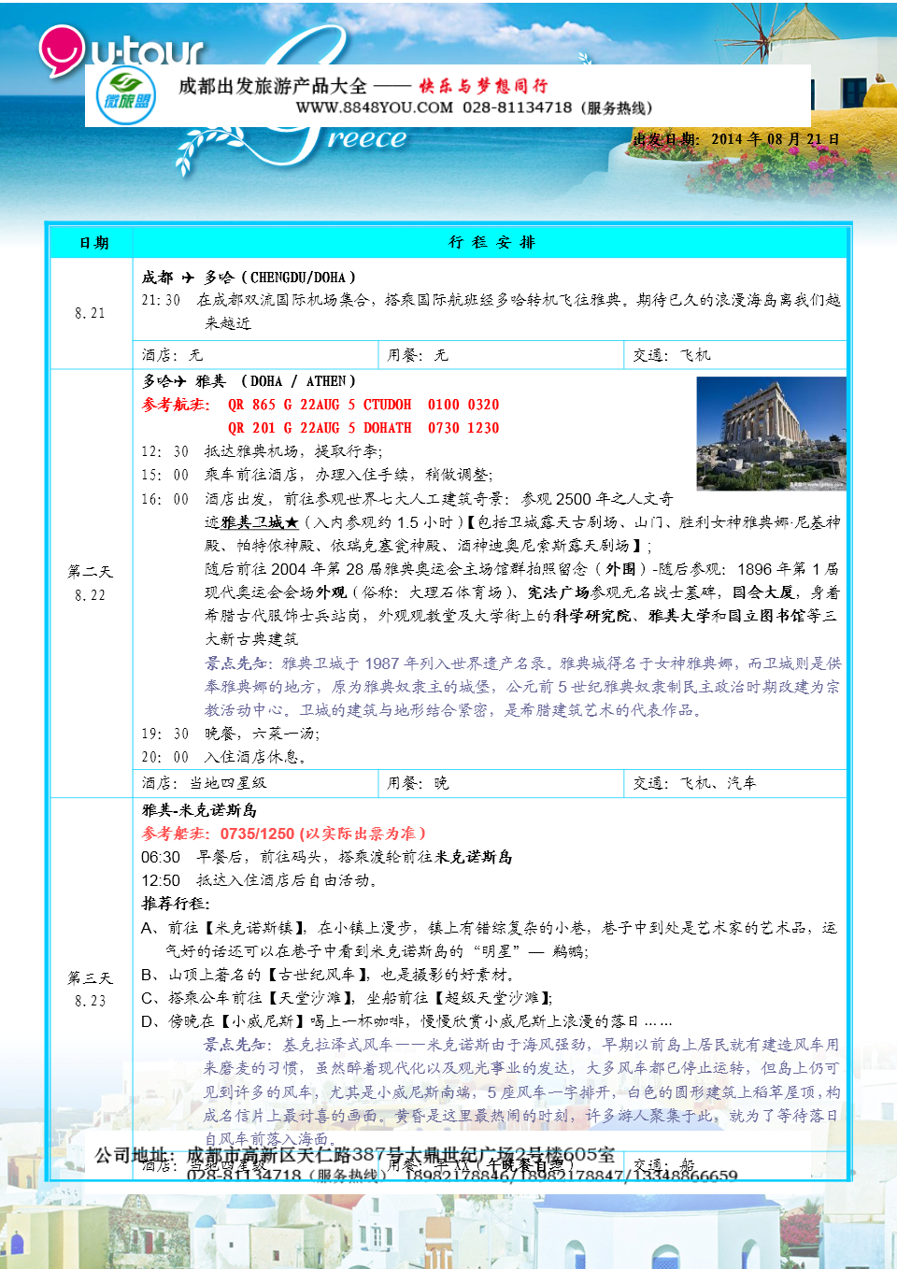Click the 06:30 ferry departure entry

coord(327,857)
